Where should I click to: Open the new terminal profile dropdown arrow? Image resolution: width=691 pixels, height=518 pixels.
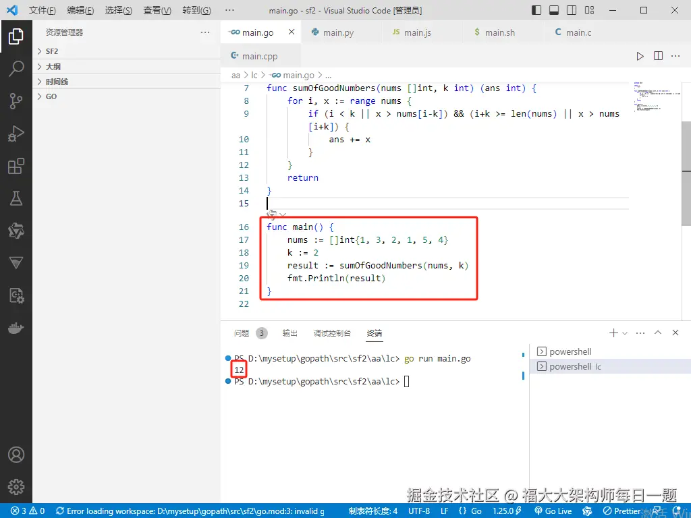(x=624, y=333)
